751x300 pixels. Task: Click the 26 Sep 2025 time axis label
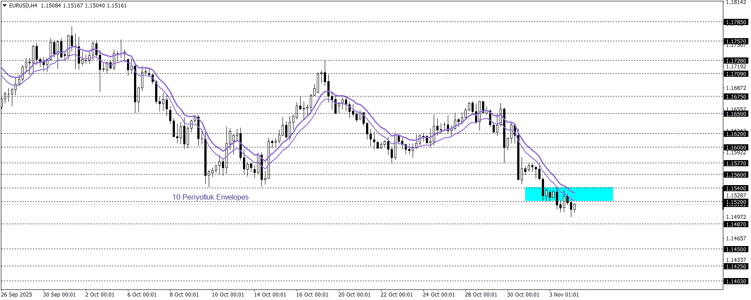pyautogui.click(x=17, y=294)
